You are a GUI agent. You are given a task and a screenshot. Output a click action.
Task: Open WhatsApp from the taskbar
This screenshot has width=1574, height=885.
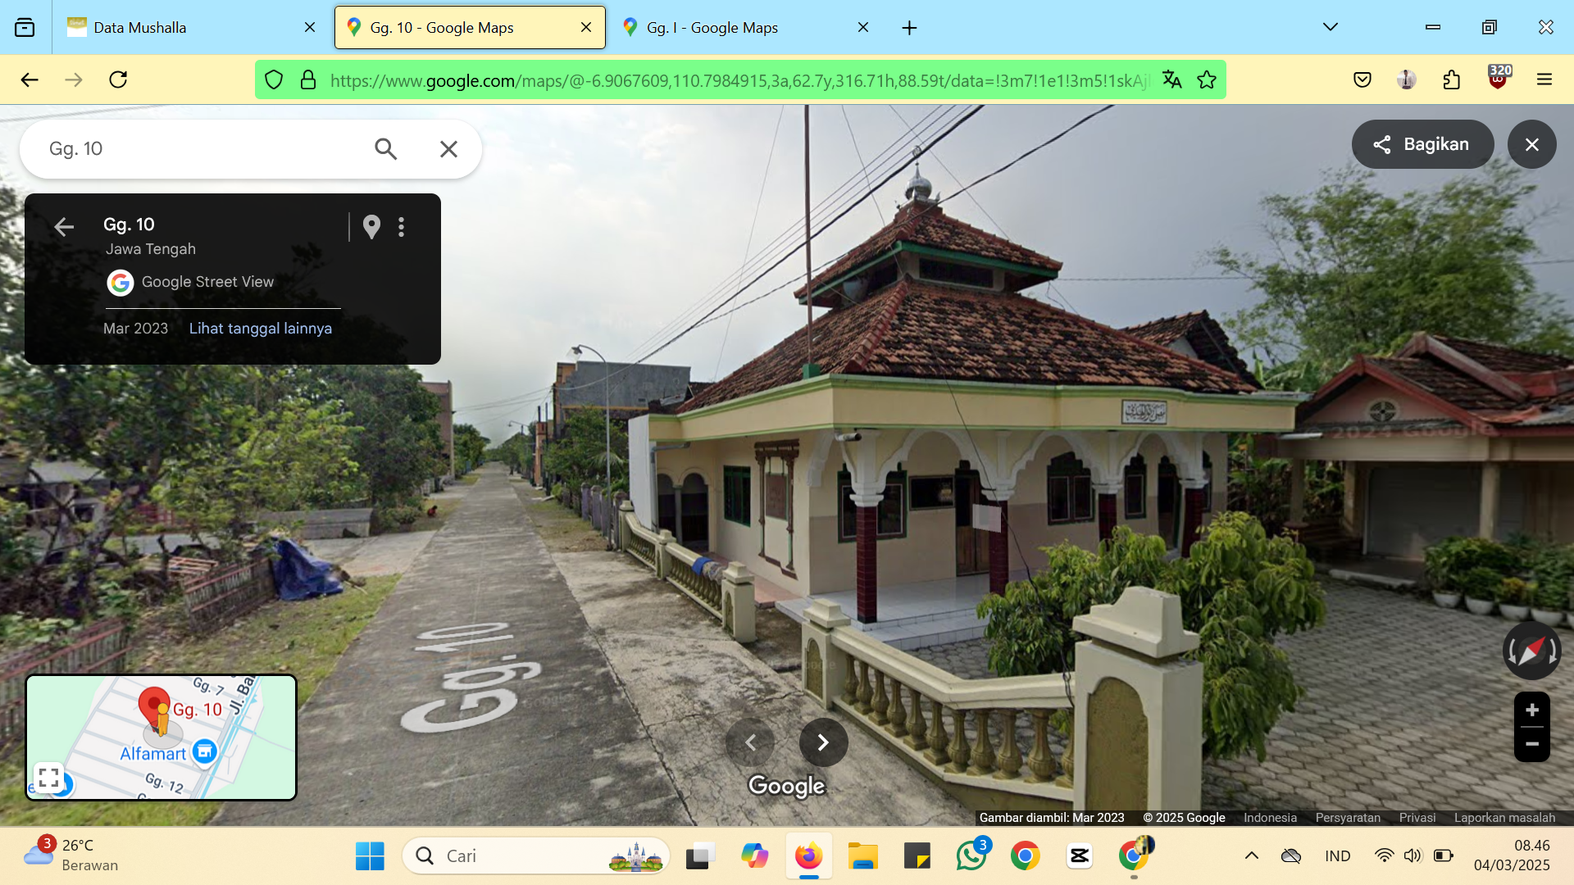pos(971,855)
